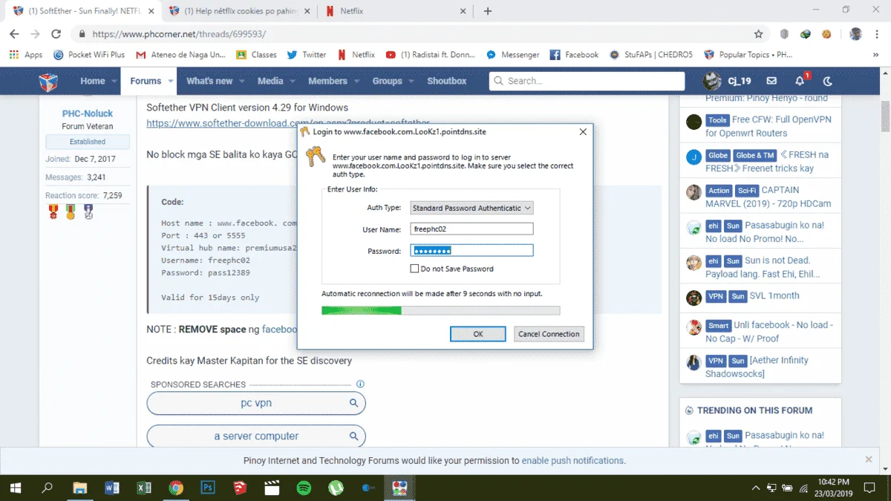Open the Chrome three-dot menu
This screenshot has height=501, width=891.
(877, 34)
